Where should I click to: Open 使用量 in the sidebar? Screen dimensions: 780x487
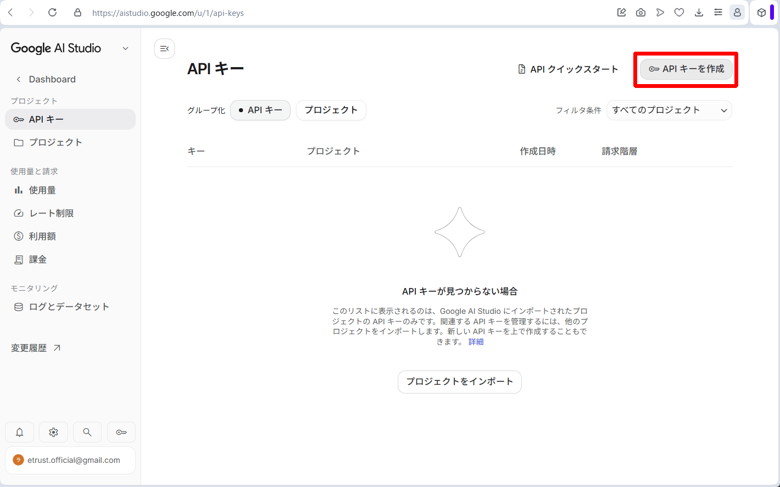[70, 190]
